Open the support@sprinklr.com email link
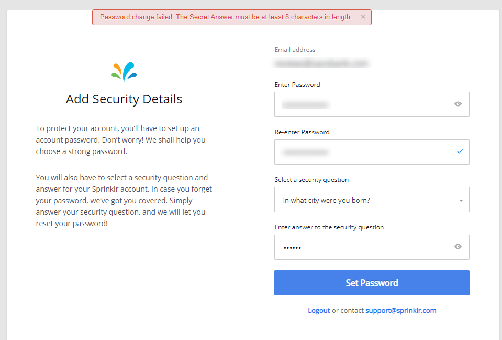 (x=401, y=311)
